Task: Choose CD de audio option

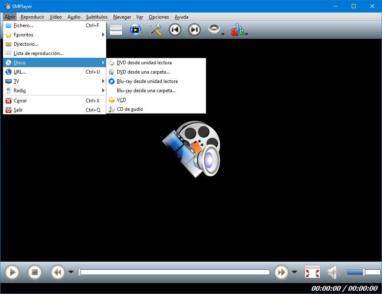Action: tap(156, 109)
